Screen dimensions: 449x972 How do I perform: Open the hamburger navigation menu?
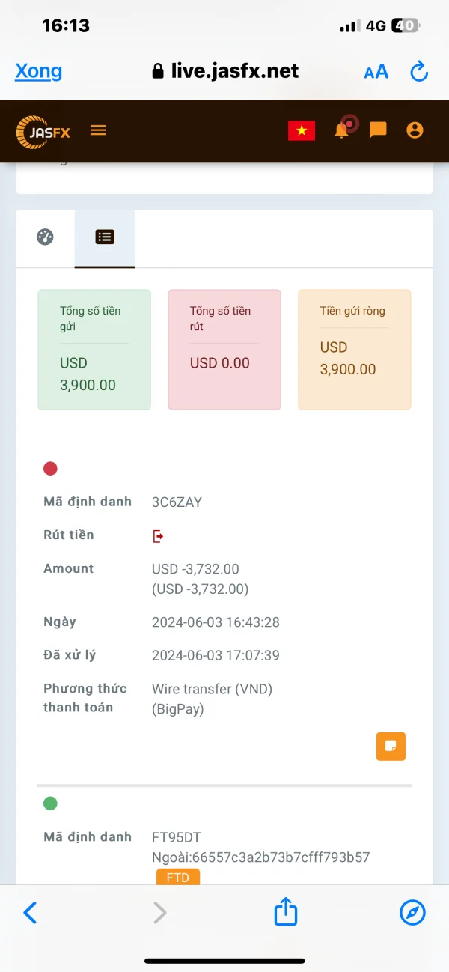point(98,130)
